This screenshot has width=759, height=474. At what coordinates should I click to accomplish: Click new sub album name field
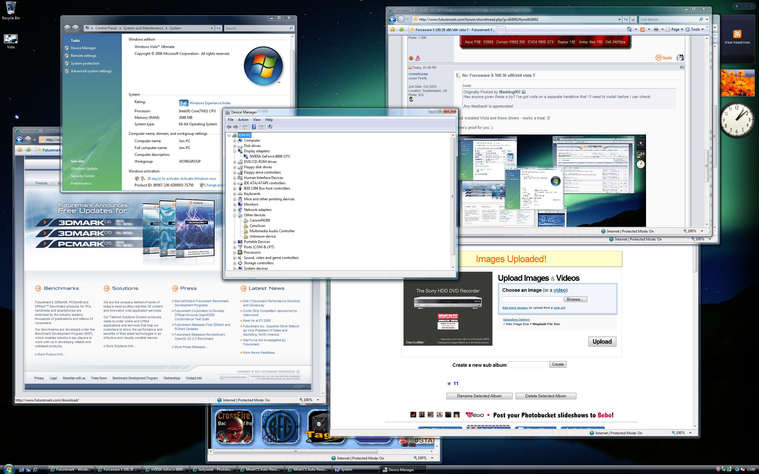tap(528, 364)
